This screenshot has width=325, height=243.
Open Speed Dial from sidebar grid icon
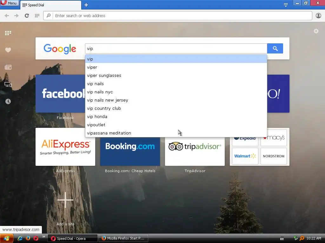coord(8,33)
